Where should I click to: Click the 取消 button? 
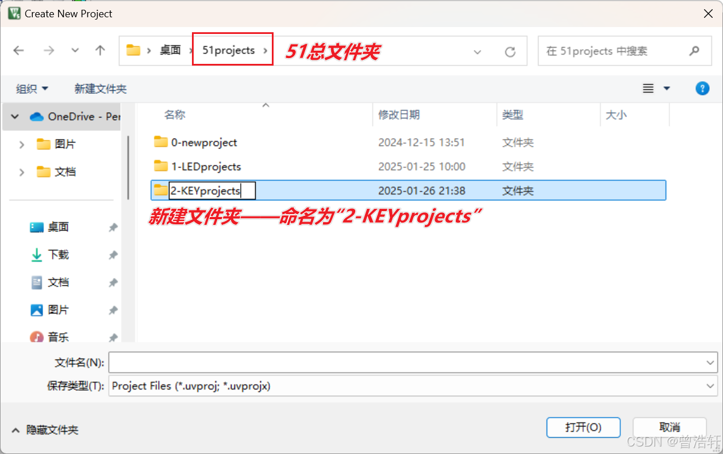[x=670, y=428]
